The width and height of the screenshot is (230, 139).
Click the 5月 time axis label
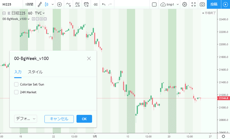pos(95,136)
